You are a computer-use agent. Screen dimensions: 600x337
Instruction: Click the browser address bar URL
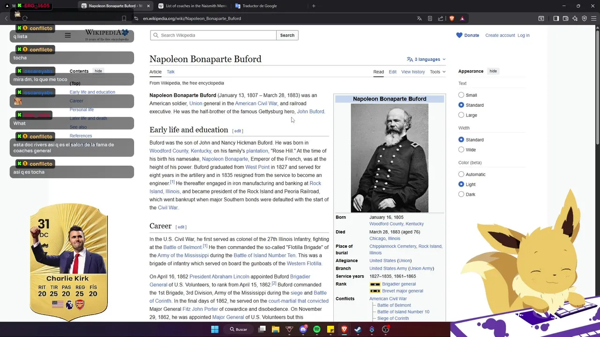point(192,18)
